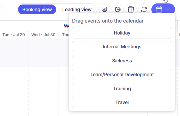This screenshot has height=116, width=180.
Task: Pick the Team/Personal Development event
Action: coord(122,75)
